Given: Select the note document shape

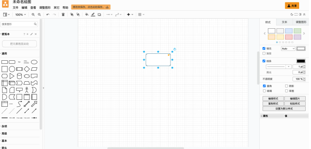Looking at the screenshot, I should pyautogui.click(x=5, y=90).
